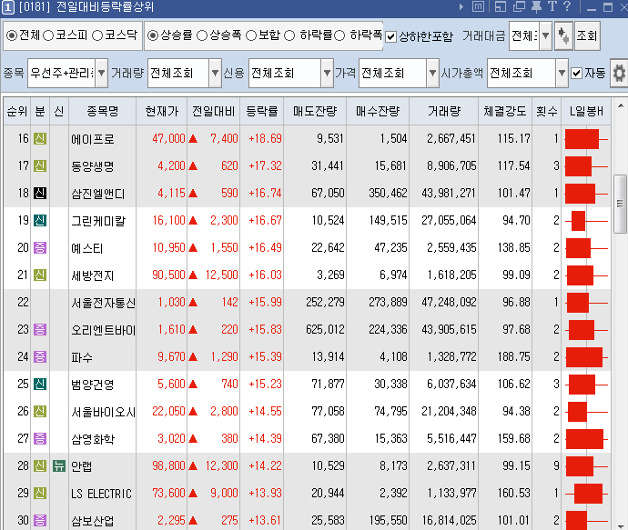Screen dimensions: 628x530
Task: Click the 조회 search button
Action: click(587, 36)
